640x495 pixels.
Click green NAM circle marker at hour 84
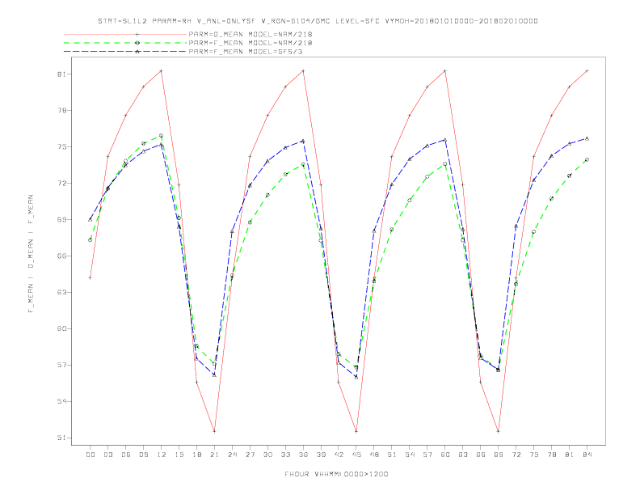coord(587,159)
